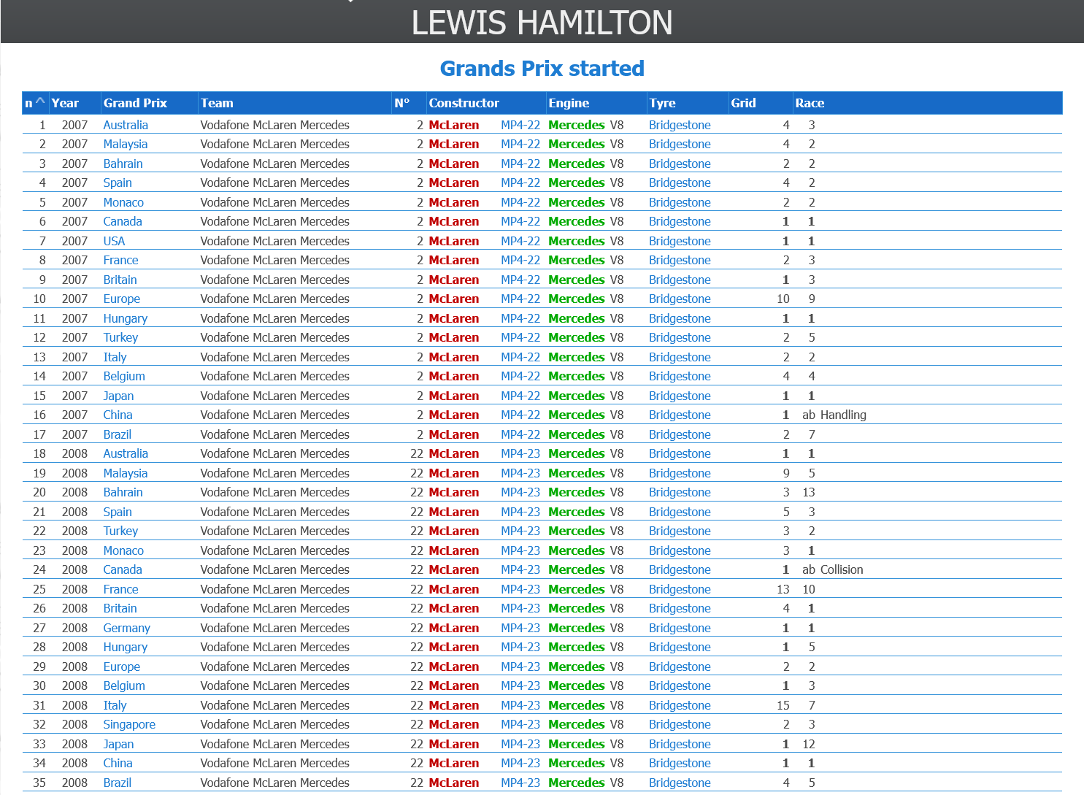
Task: Sort by the Year column header
Action: [65, 103]
